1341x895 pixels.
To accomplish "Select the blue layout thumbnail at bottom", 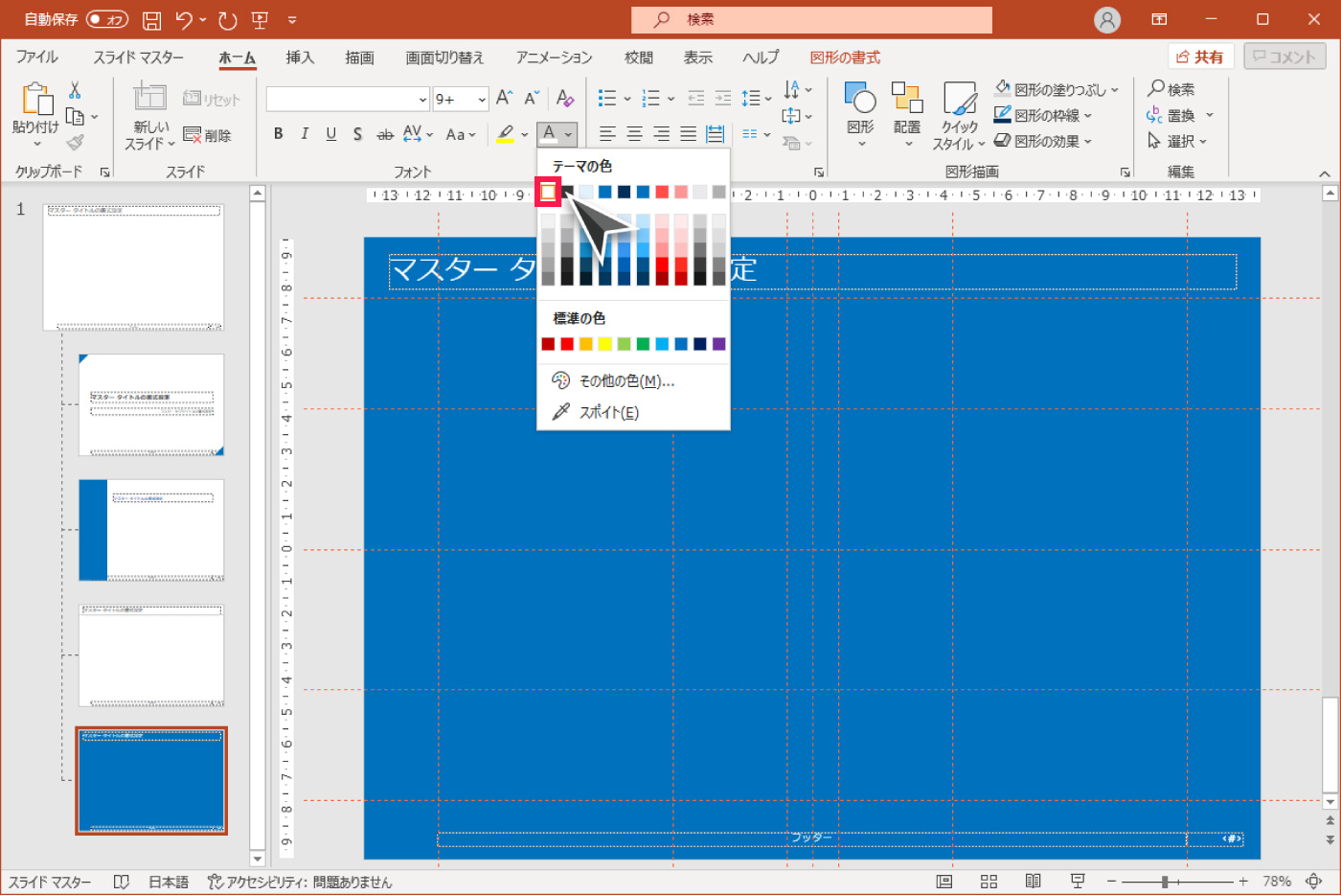I will 151,781.
